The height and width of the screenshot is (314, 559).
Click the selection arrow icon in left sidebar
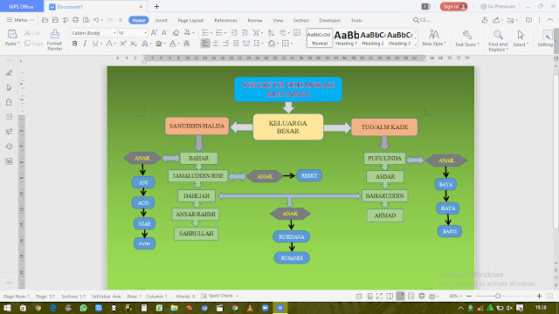[x=10, y=87]
